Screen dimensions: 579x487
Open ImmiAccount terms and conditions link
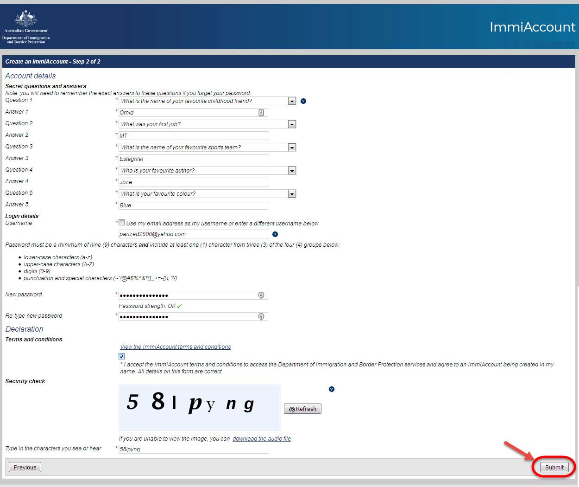(x=175, y=346)
